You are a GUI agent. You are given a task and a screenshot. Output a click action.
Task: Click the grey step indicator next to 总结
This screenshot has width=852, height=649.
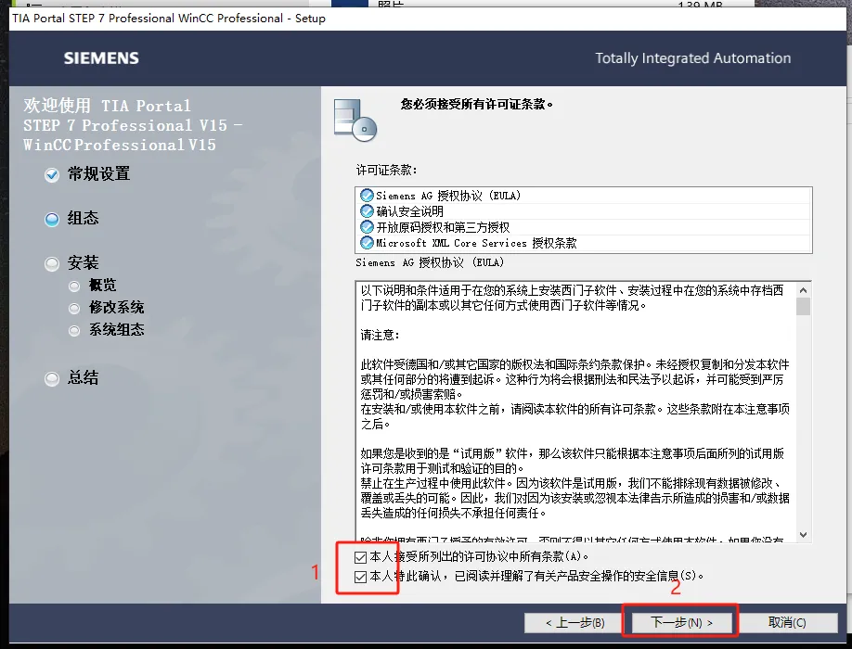(x=52, y=379)
